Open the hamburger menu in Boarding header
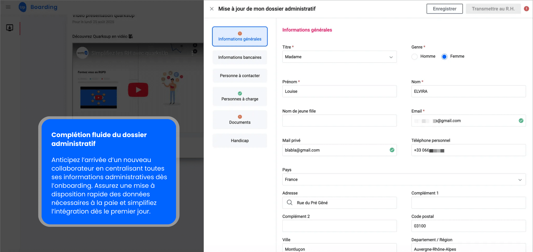This screenshot has width=533, height=252. coord(8,7)
